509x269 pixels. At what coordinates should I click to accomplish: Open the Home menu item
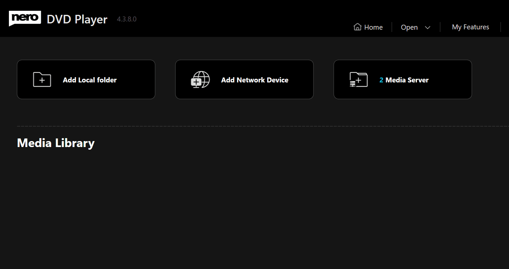point(368,27)
